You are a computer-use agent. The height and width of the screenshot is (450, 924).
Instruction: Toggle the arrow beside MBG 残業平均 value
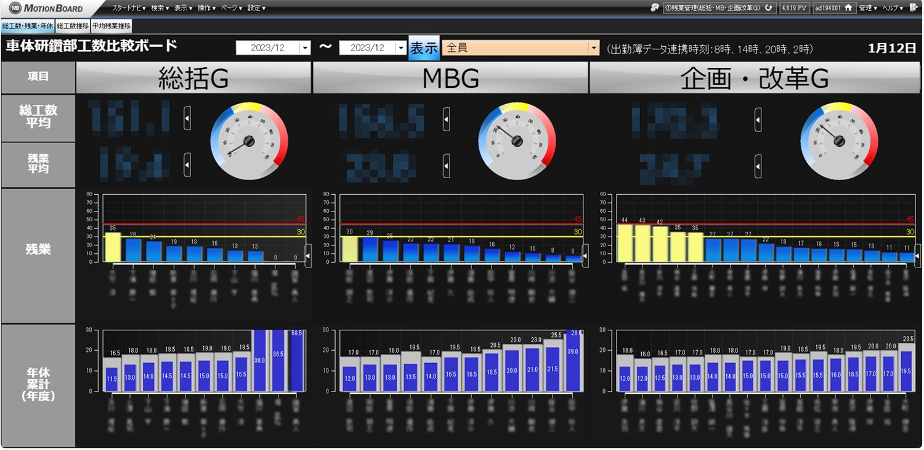coord(447,166)
